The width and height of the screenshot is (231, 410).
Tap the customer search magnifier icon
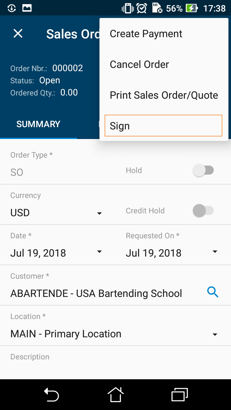tap(213, 292)
